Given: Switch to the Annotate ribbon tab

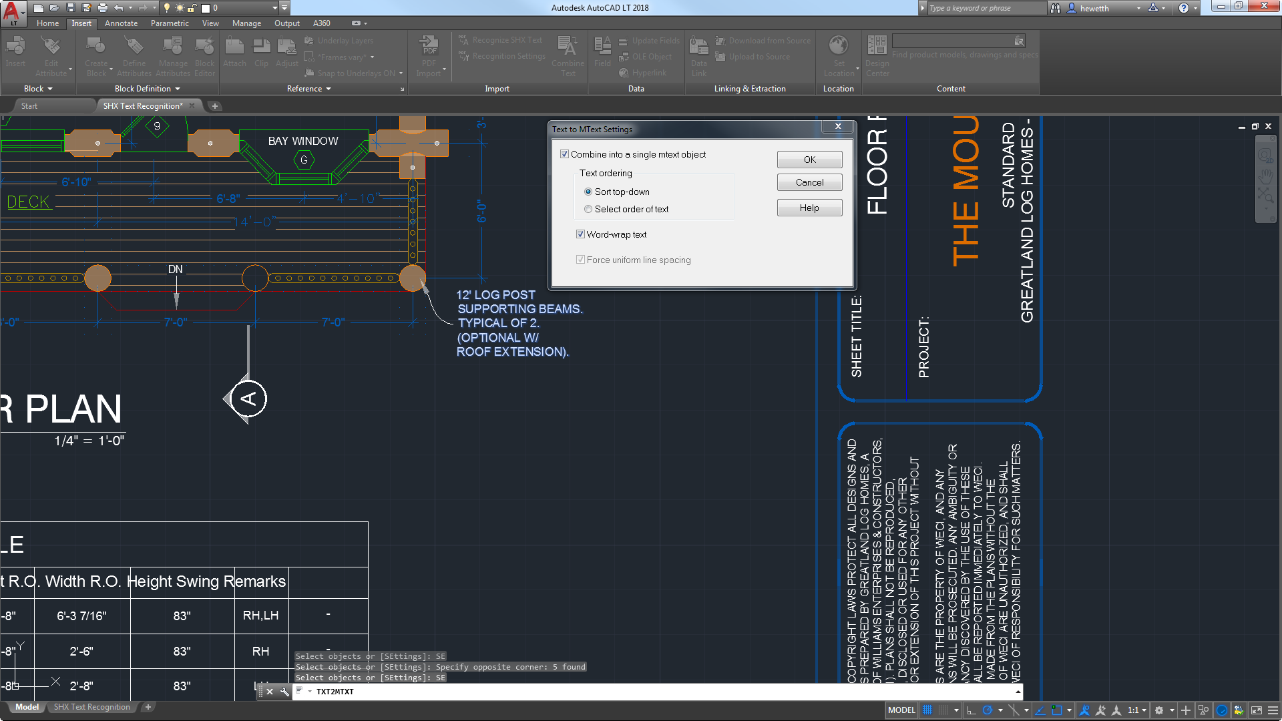Looking at the screenshot, I should point(121,23).
